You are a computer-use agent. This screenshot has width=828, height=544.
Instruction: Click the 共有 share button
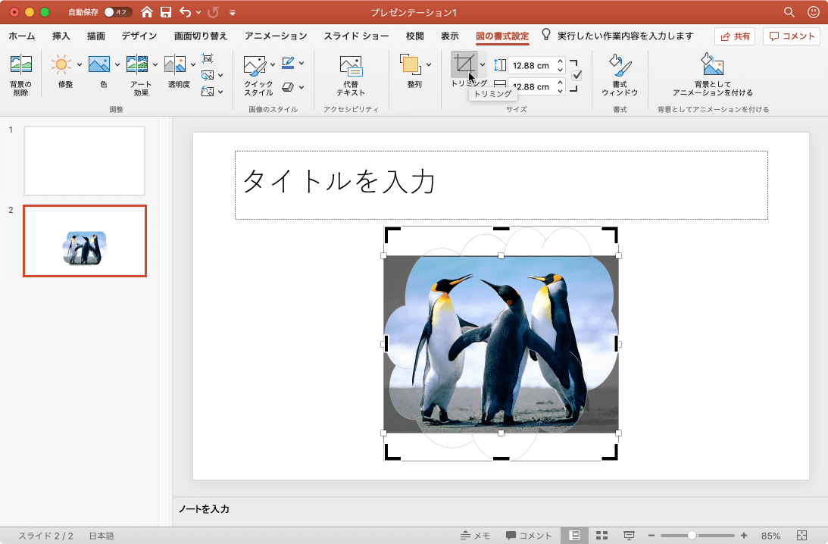734,36
